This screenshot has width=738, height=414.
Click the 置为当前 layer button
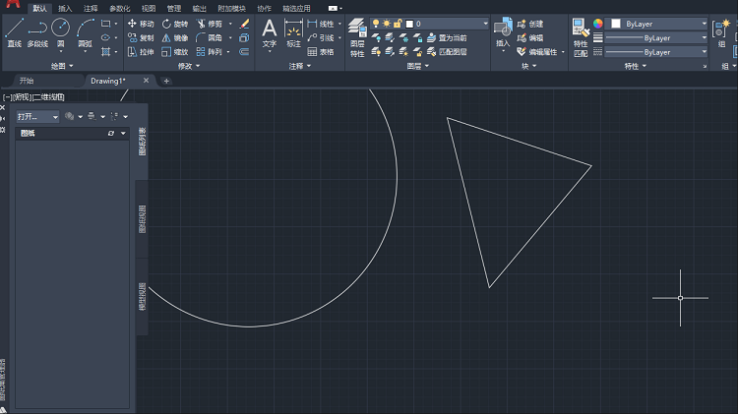pos(446,37)
